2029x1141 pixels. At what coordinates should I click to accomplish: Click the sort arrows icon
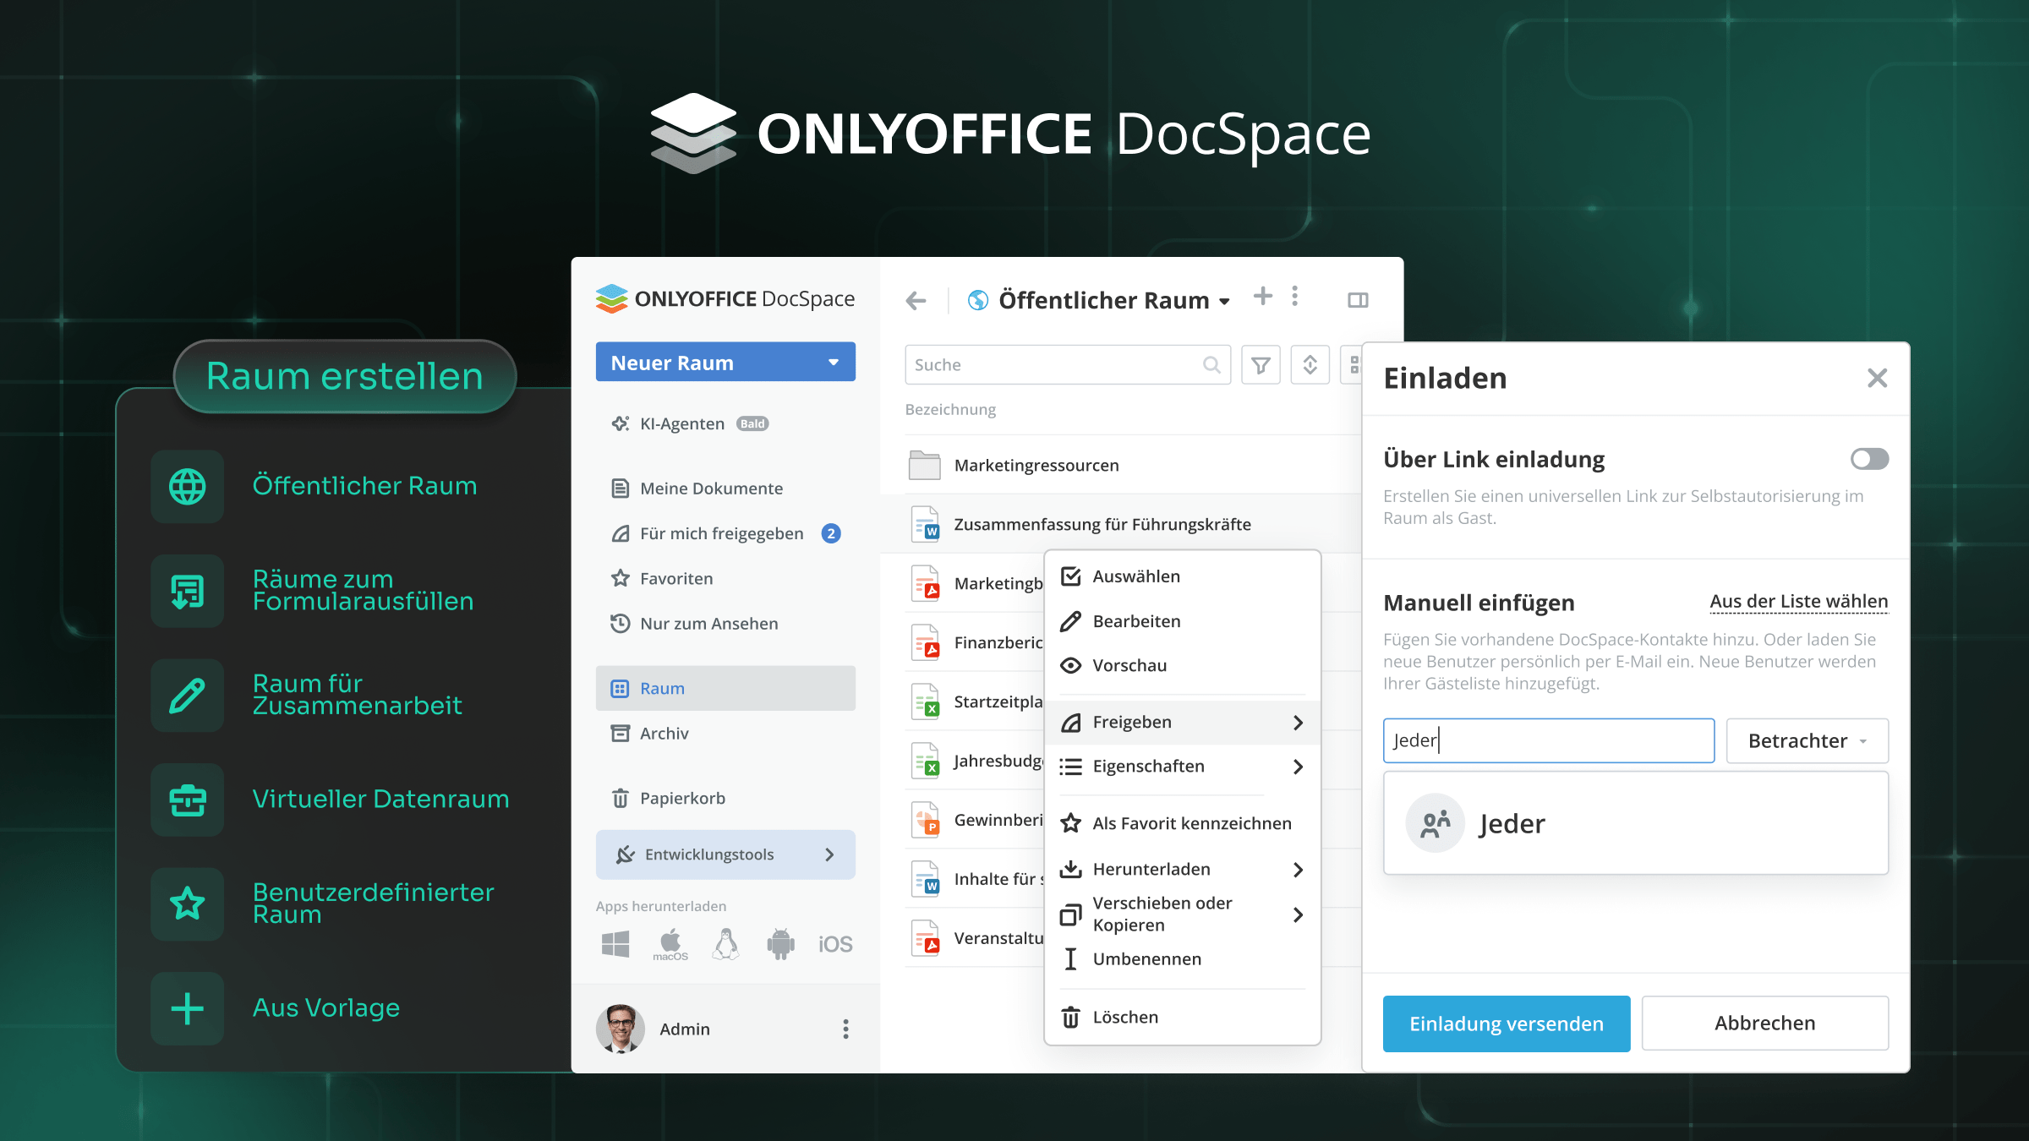coord(1310,365)
